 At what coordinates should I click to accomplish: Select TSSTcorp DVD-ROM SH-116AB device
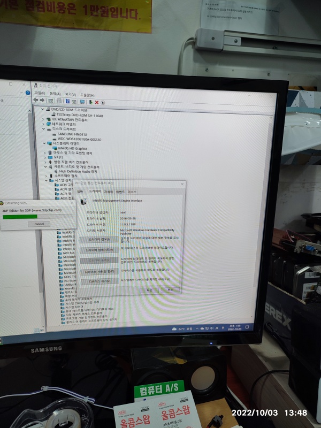pos(80,115)
